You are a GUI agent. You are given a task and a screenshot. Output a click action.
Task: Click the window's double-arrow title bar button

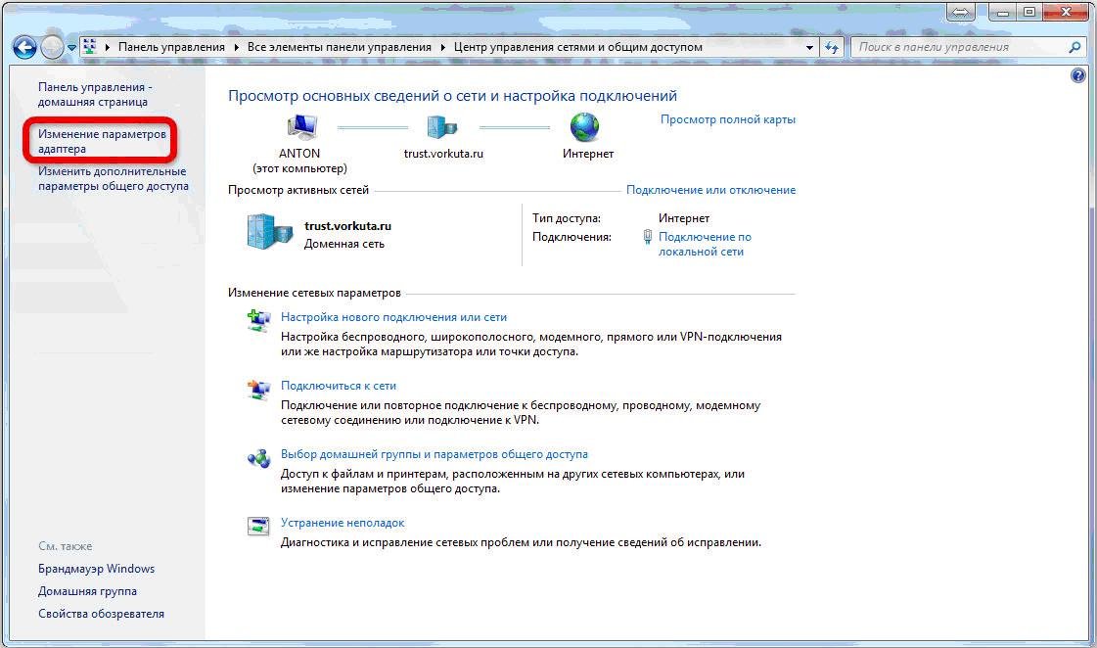(961, 13)
